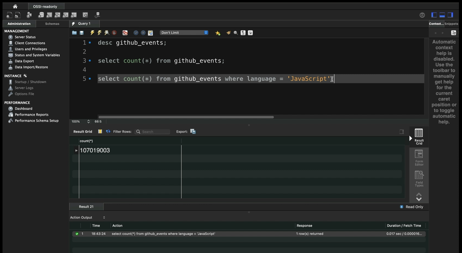
Task: Toggle the left sidebar panel
Action: (x=434, y=15)
